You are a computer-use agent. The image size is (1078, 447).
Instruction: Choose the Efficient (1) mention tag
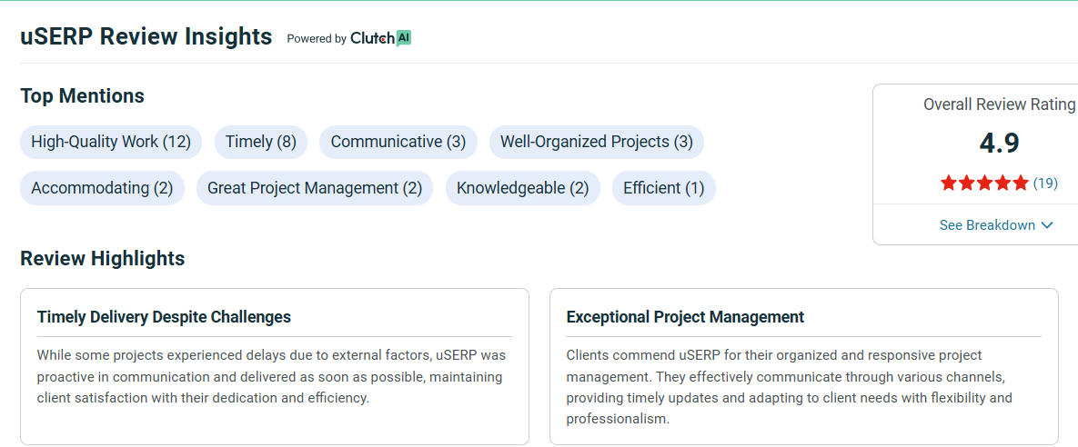click(x=664, y=188)
